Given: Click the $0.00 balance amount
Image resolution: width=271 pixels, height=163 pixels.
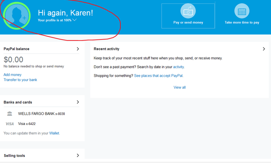Looking at the screenshot, I should pyautogui.click(x=14, y=60).
